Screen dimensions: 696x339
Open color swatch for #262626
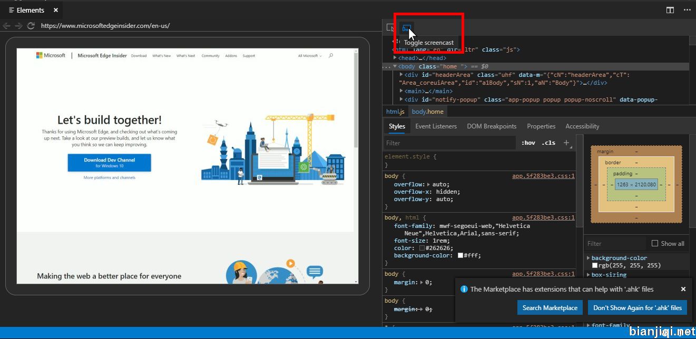point(421,248)
